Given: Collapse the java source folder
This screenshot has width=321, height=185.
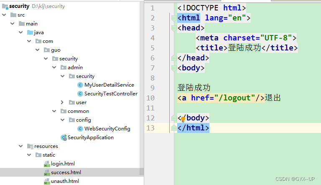Looking at the screenshot, I should pyautogui.click(x=21, y=32).
